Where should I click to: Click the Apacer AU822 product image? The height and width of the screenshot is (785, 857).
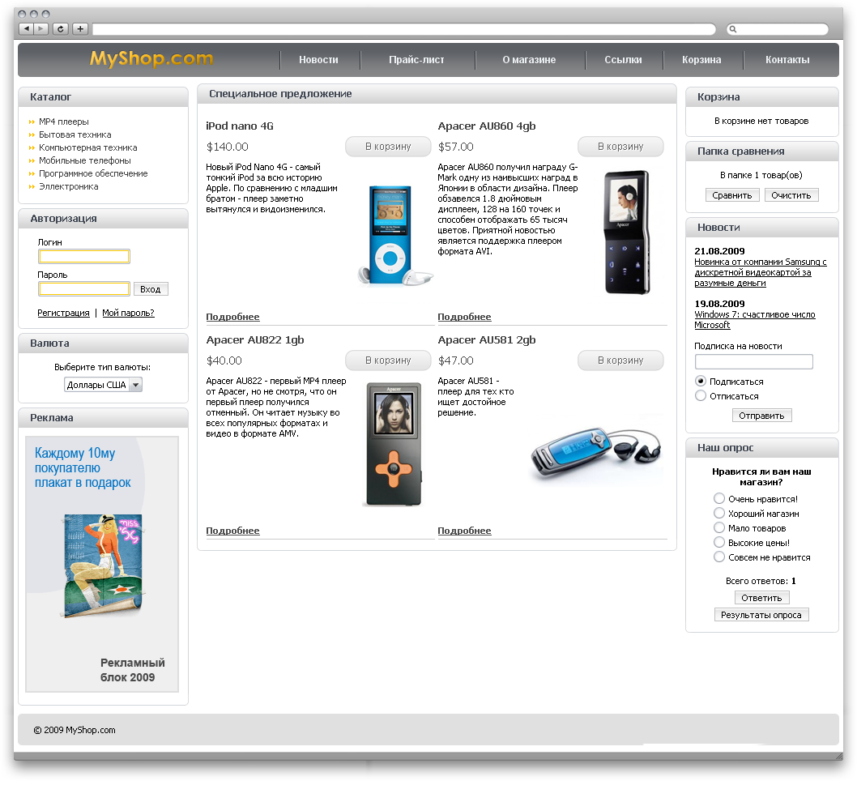pos(394,444)
